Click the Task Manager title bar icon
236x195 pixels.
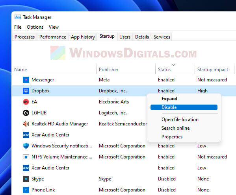(18, 17)
